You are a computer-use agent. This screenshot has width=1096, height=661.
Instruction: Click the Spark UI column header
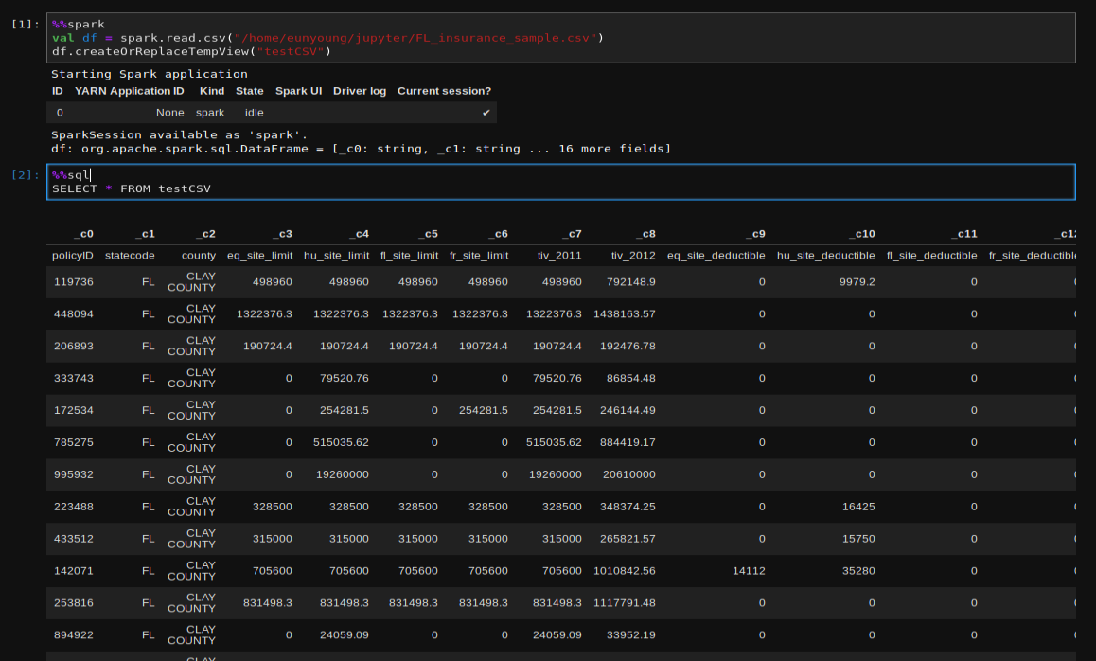point(298,91)
